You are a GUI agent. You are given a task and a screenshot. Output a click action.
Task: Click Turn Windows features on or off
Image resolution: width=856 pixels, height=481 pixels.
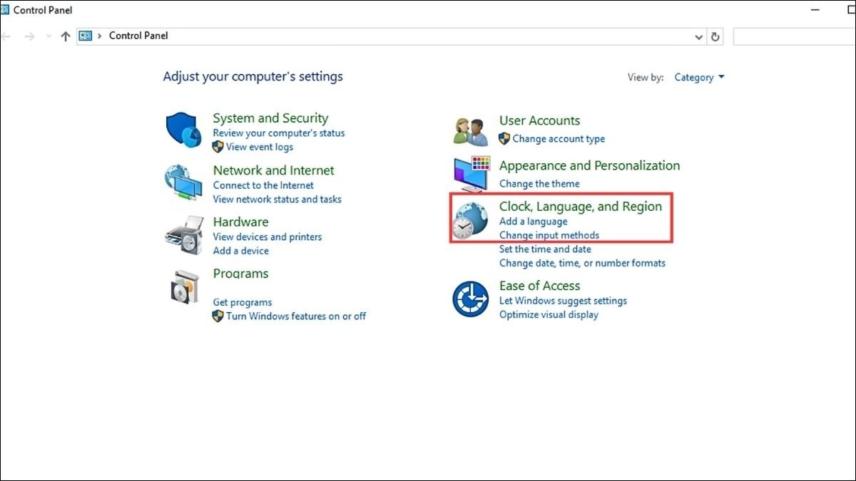click(x=296, y=316)
